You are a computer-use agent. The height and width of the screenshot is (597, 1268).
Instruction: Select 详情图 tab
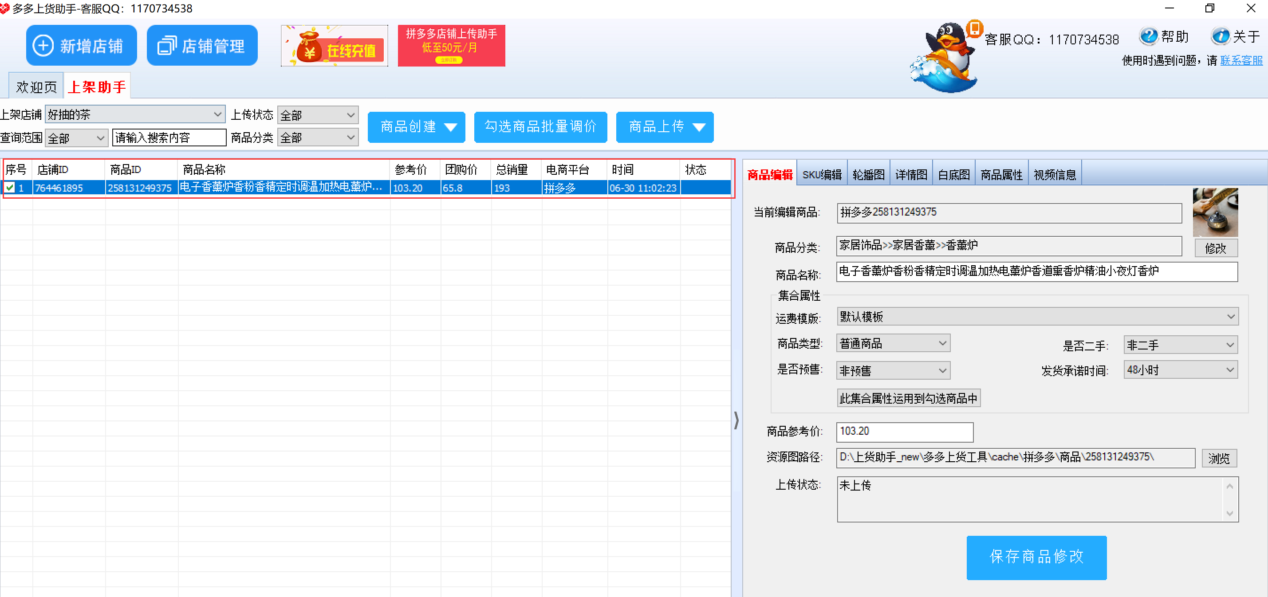coord(911,174)
